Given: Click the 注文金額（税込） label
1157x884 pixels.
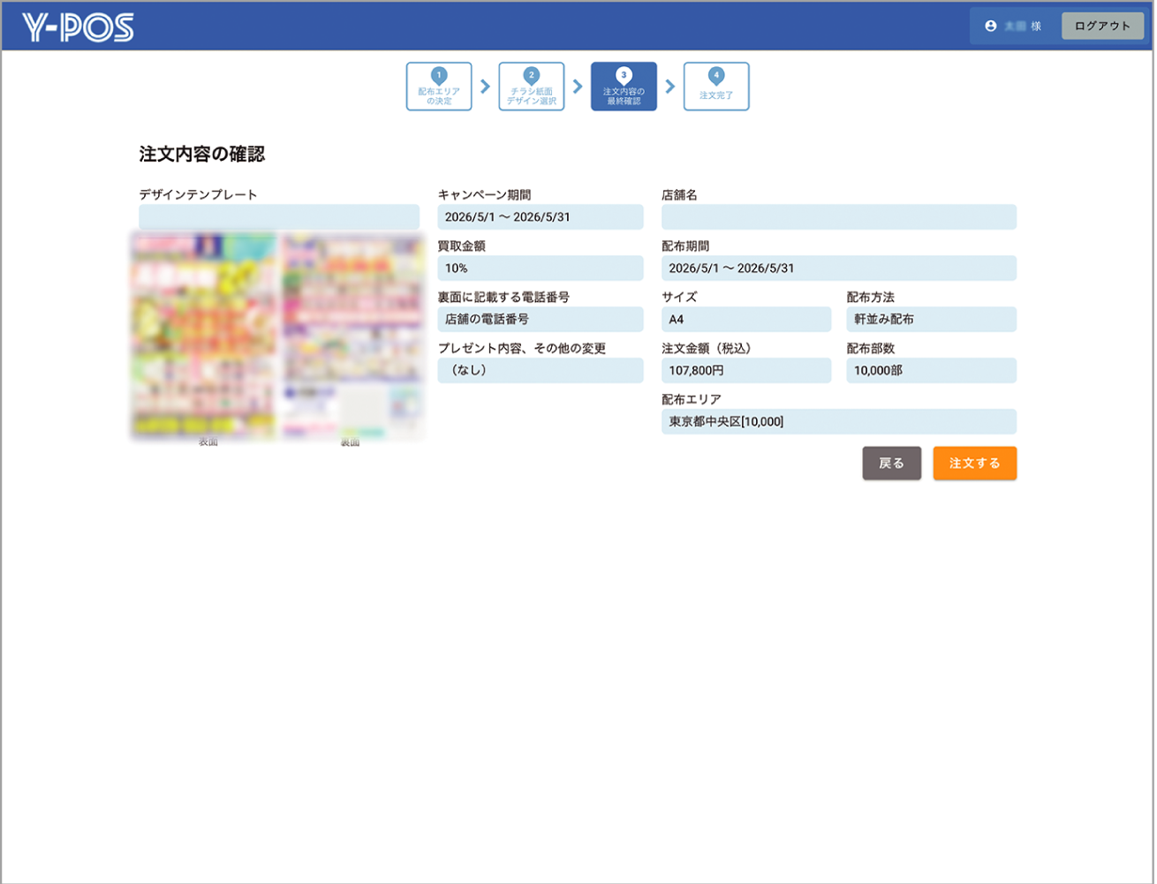Looking at the screenshot, I should [x=707, y=349].
